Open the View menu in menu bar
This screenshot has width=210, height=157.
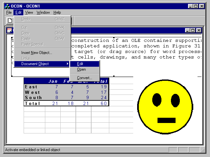[x=29, y=12]
